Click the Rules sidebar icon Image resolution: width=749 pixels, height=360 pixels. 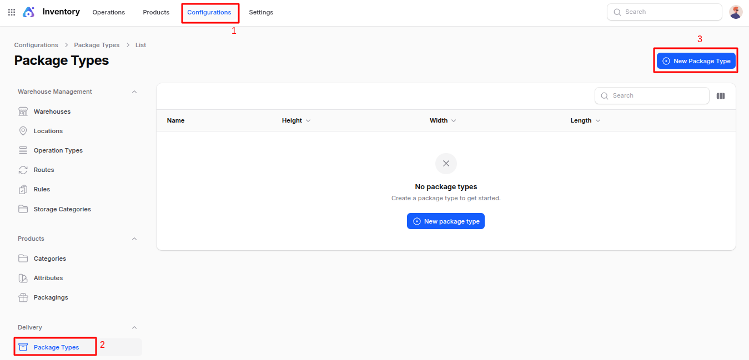pyautogui.click(x=23, y=189)
